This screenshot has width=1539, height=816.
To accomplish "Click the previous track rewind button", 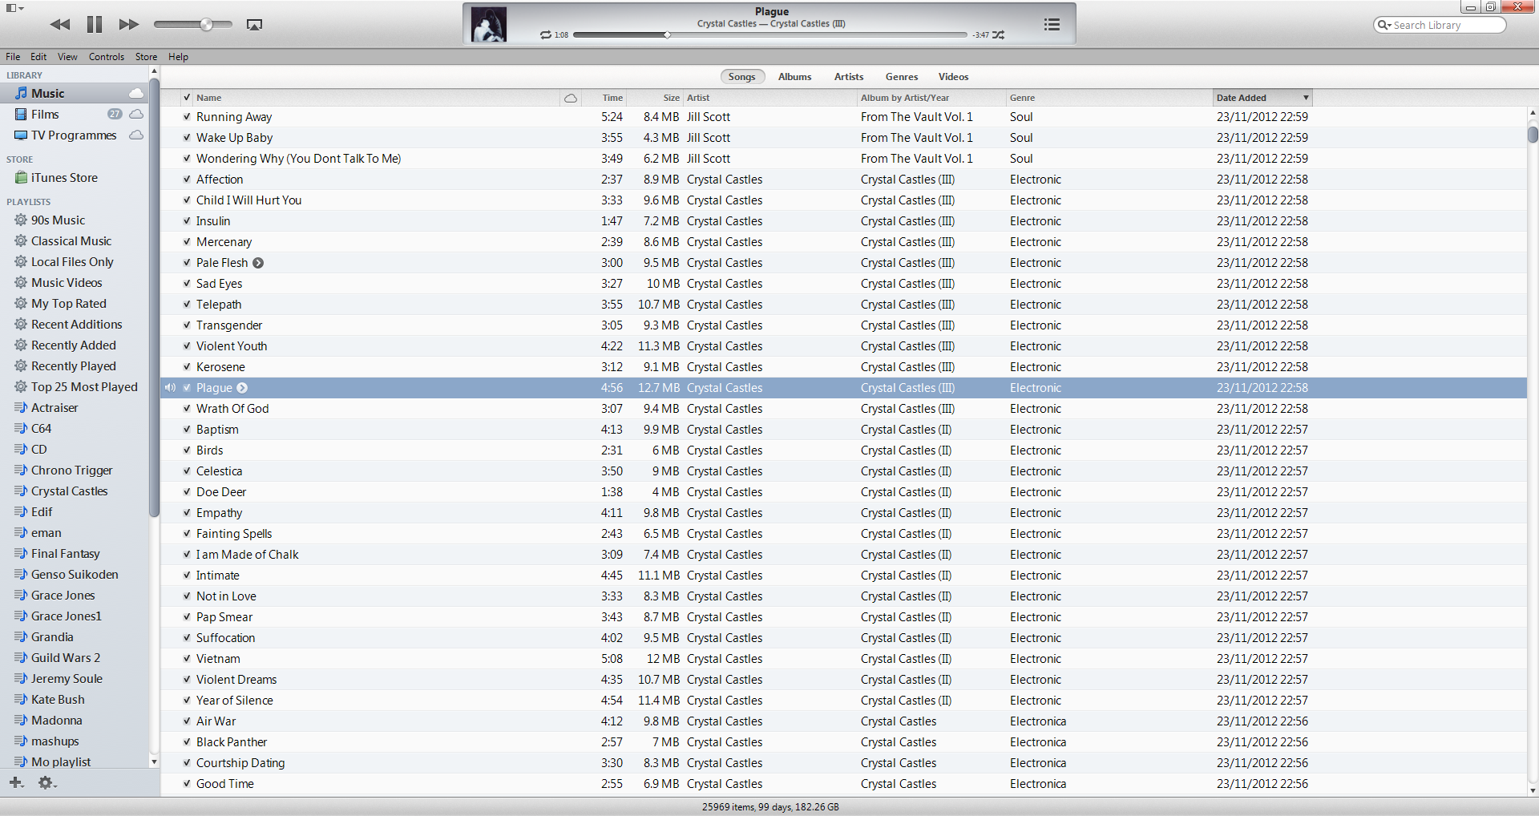I will click(x=60, y=25).
